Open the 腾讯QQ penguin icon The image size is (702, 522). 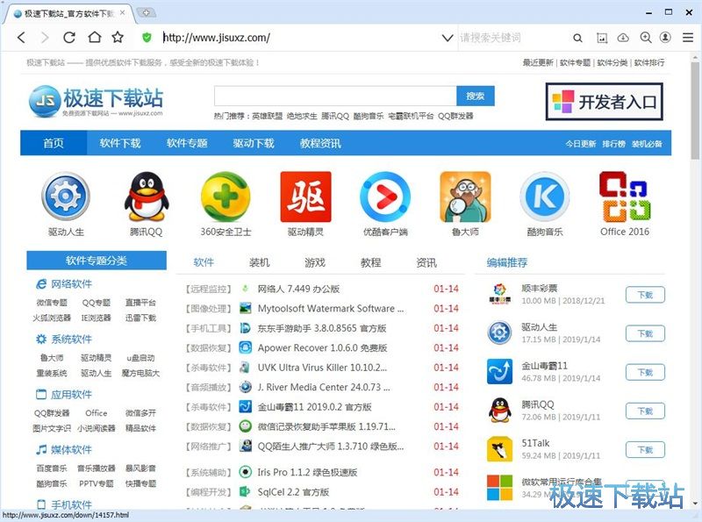[146, 197]
